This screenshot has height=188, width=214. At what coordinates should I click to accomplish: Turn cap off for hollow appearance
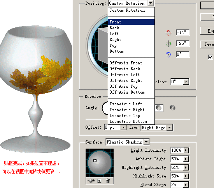pyautogui.click(x=172, y=108)
